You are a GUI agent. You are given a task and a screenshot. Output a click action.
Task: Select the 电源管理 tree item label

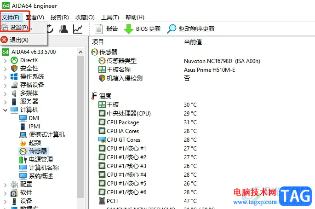tap(41, 160)
